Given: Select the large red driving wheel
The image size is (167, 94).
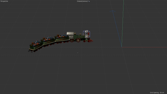Looking at the screenshot, I should point(78,40).
